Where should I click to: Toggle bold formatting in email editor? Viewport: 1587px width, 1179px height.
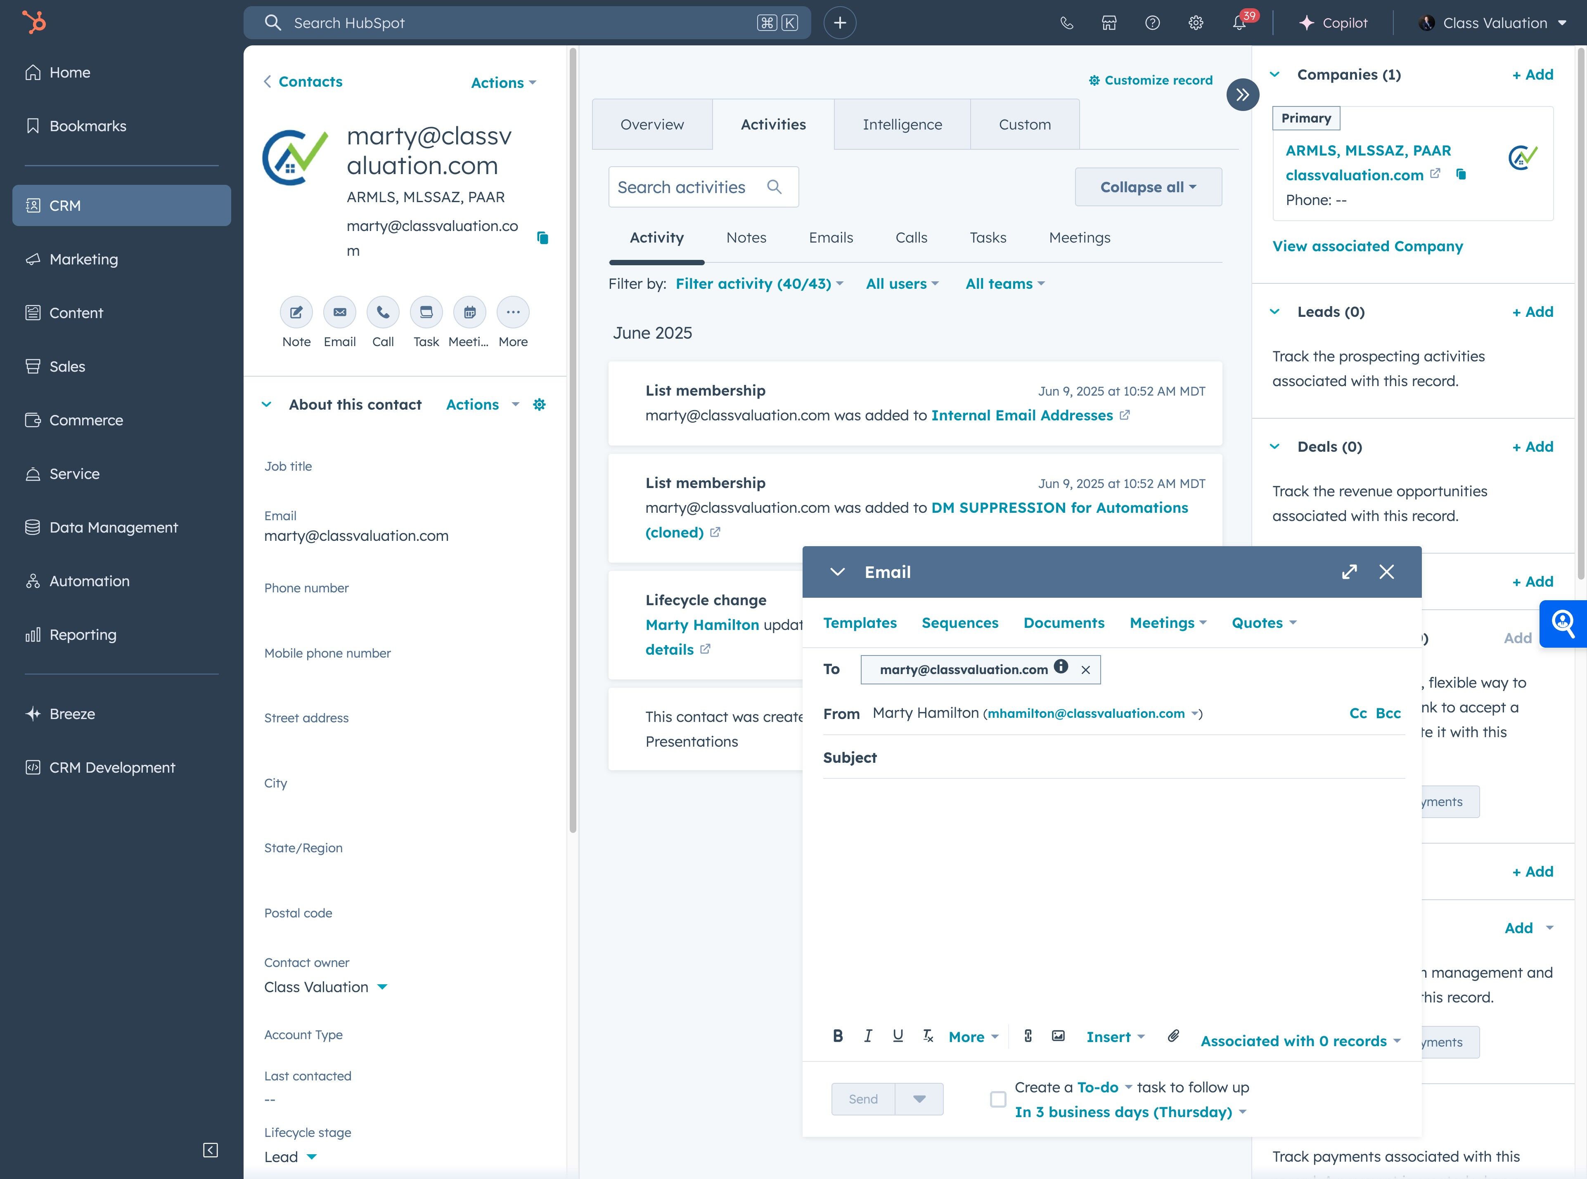pyautogui.click(x=838, y=1036)
